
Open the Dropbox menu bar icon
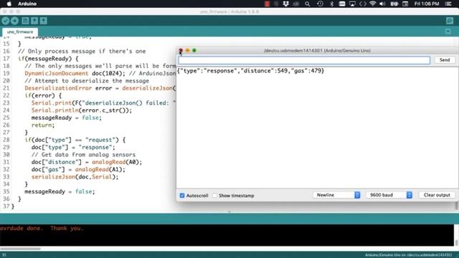click(285, 4)
